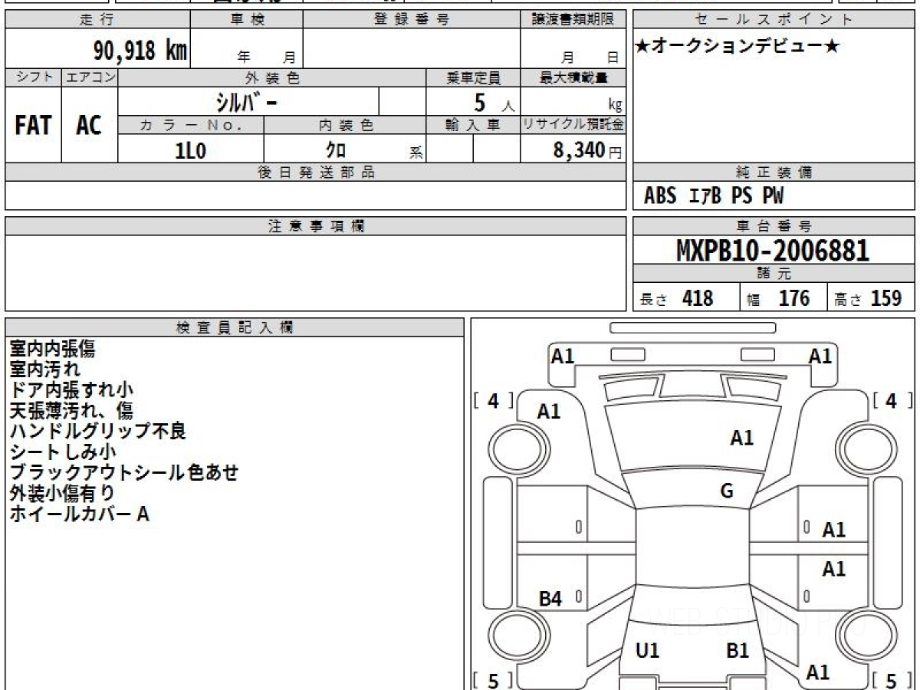Image resolution: width=920 pixels, height=690 pixels.
Task: Click the B1 damage mark on the diagram
Action: 738,651
